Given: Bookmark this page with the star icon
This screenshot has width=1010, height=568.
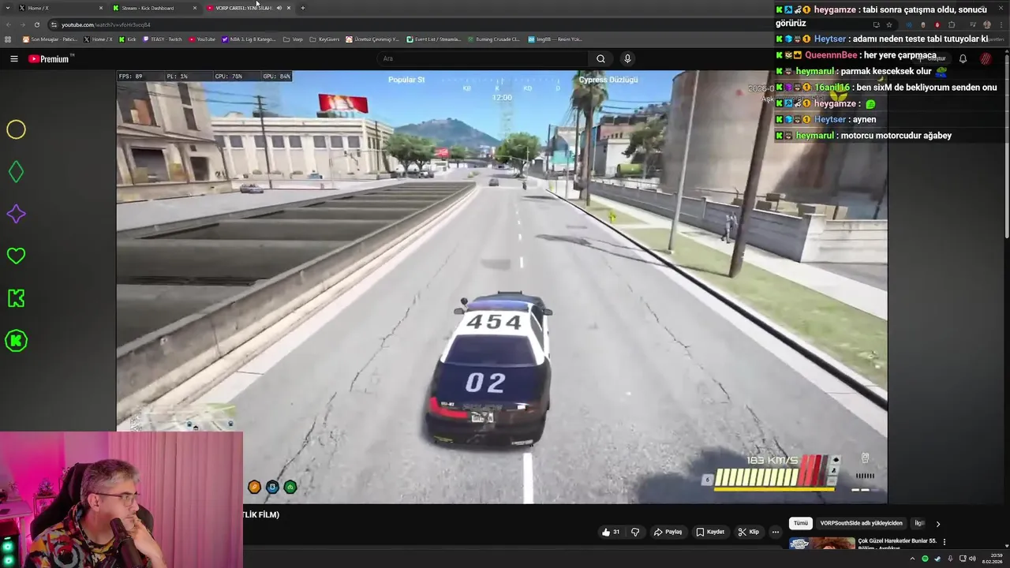Looking at the screenshot, I should tap(889, 24).
